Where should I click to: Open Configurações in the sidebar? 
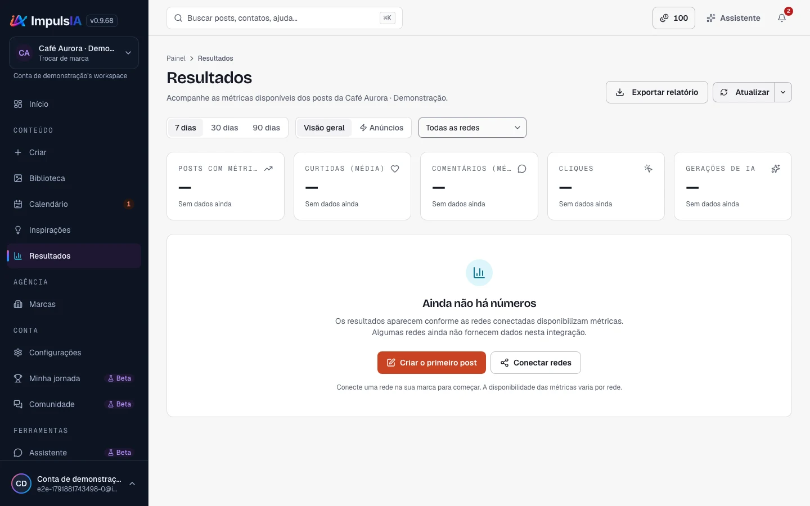pos(74,353)
